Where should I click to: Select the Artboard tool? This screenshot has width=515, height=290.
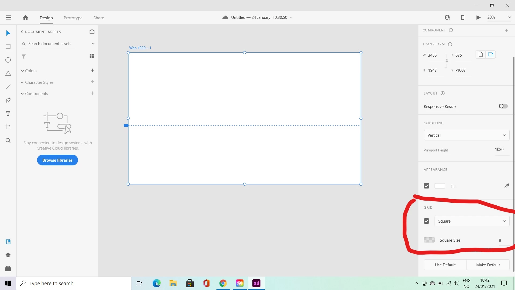[8, 127]
